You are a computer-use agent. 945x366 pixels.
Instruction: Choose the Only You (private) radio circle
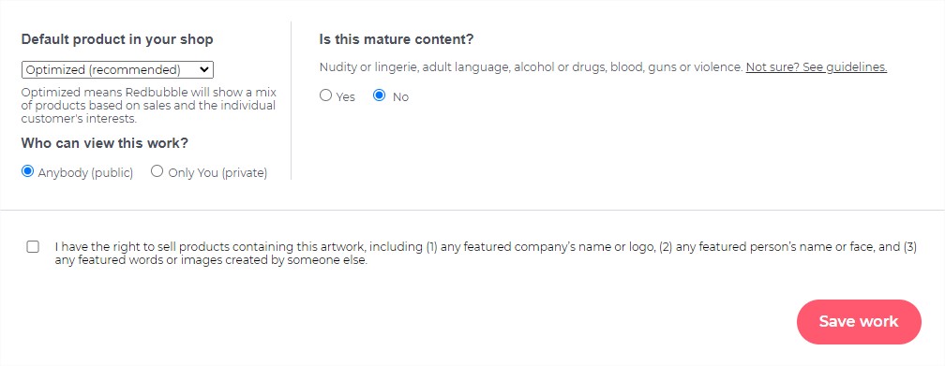157,171
